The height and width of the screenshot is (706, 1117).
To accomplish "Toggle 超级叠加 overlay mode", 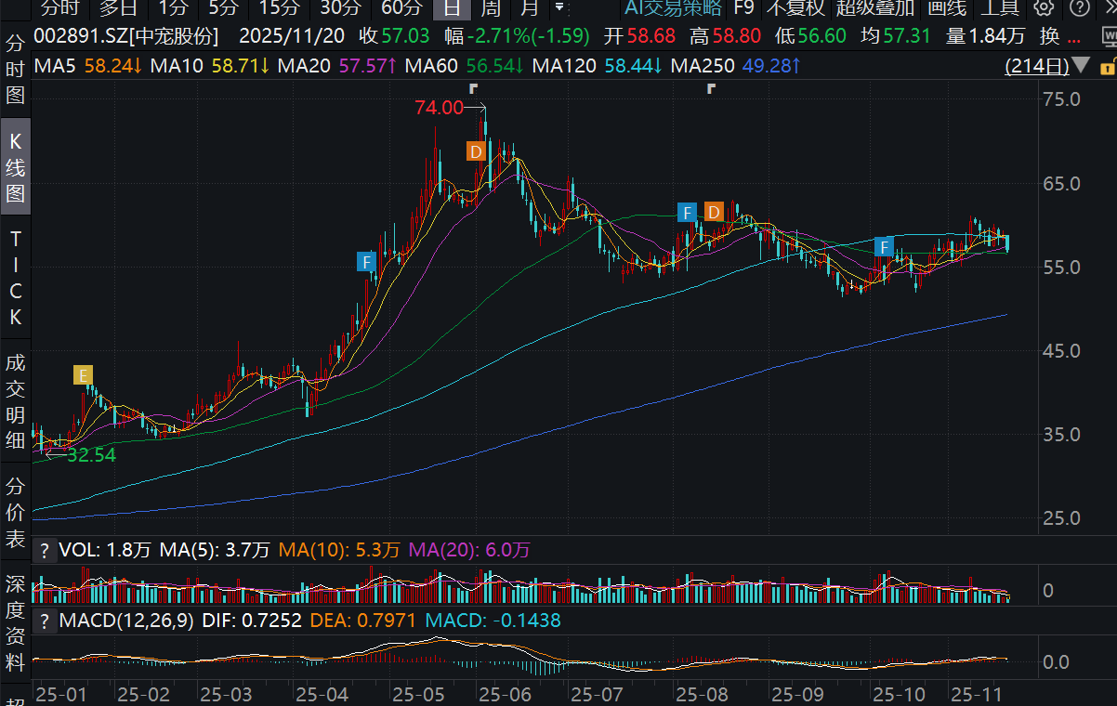I will (x=874, y=9).
